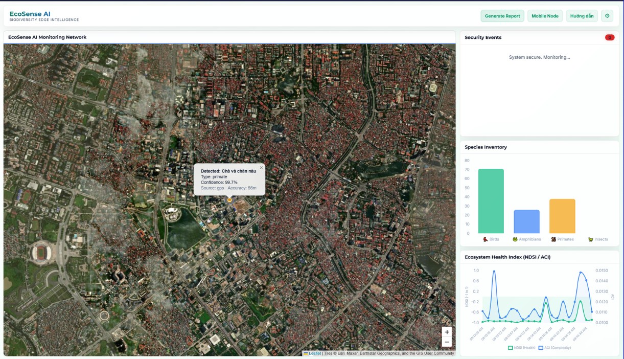Toggle the ACI (Complexity) legend series
624x359 pixels.
pos(554,348)
